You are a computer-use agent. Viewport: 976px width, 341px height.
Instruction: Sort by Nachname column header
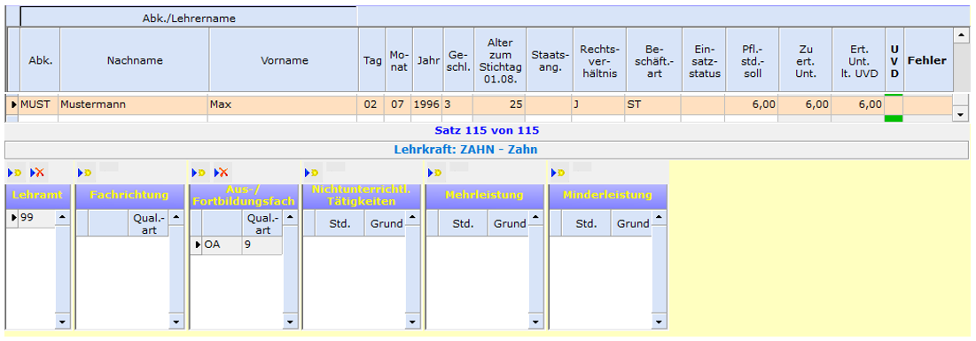coord(135,60)
